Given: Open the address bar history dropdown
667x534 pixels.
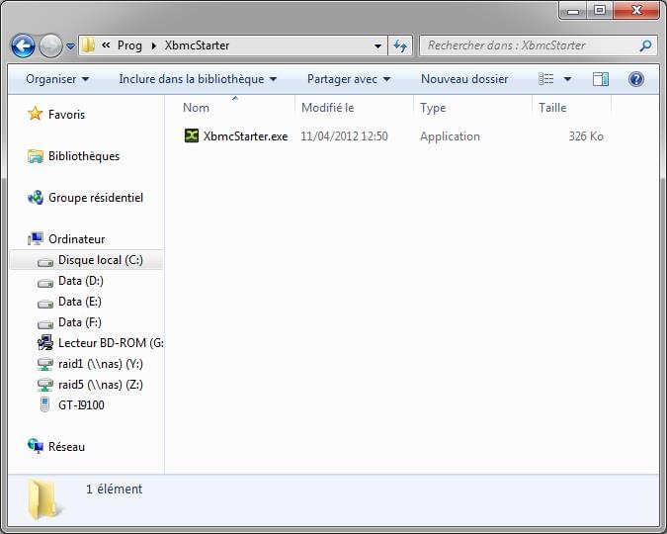Looking at the screenshot, I should click(x=378, y=45).
